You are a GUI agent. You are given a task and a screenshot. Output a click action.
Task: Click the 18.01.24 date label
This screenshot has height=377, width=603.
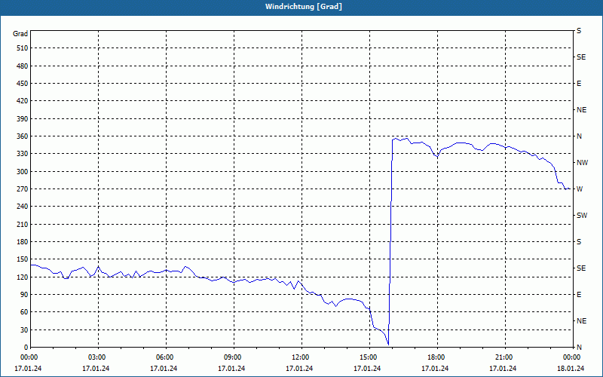(571, 369)
